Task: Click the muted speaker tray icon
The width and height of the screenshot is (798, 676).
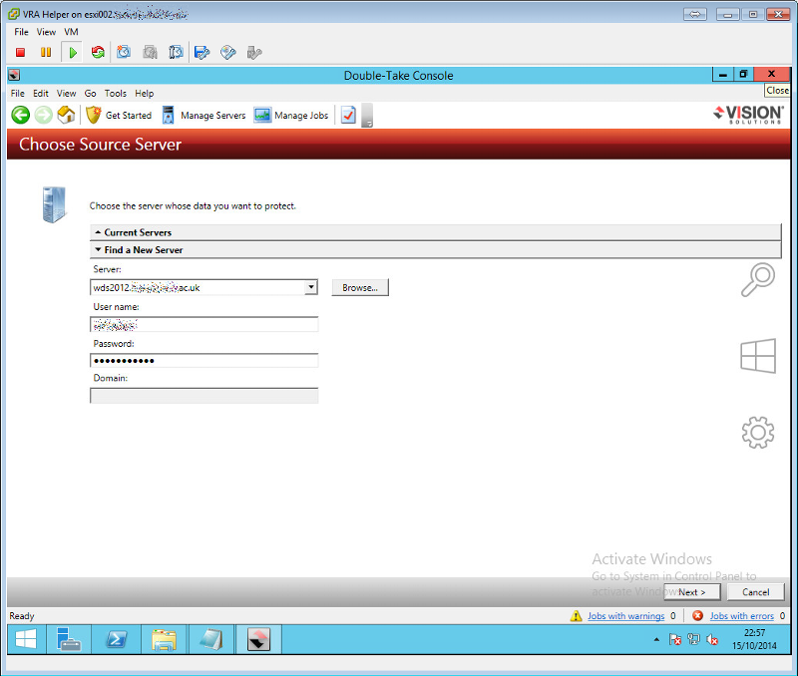Action: click(x=712, y=639)
